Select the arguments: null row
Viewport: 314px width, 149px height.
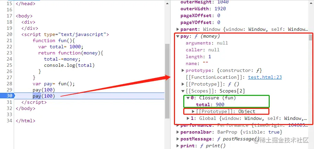pos(207,43)
